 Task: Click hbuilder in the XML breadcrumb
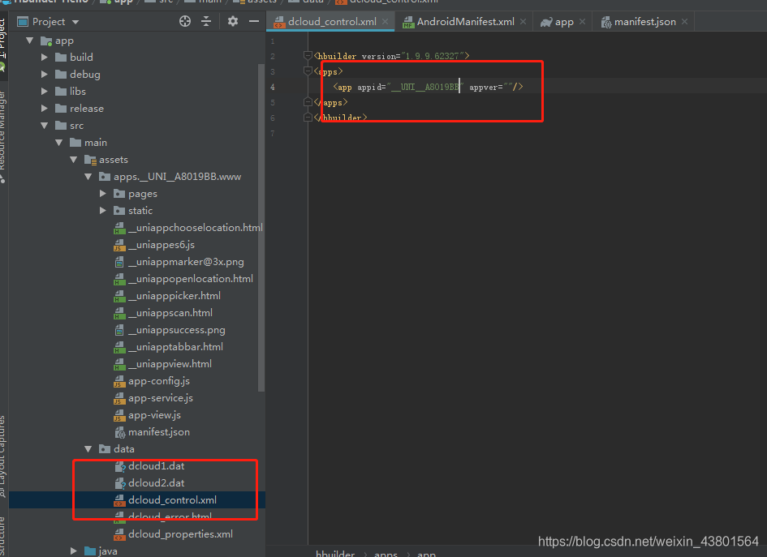335,554
